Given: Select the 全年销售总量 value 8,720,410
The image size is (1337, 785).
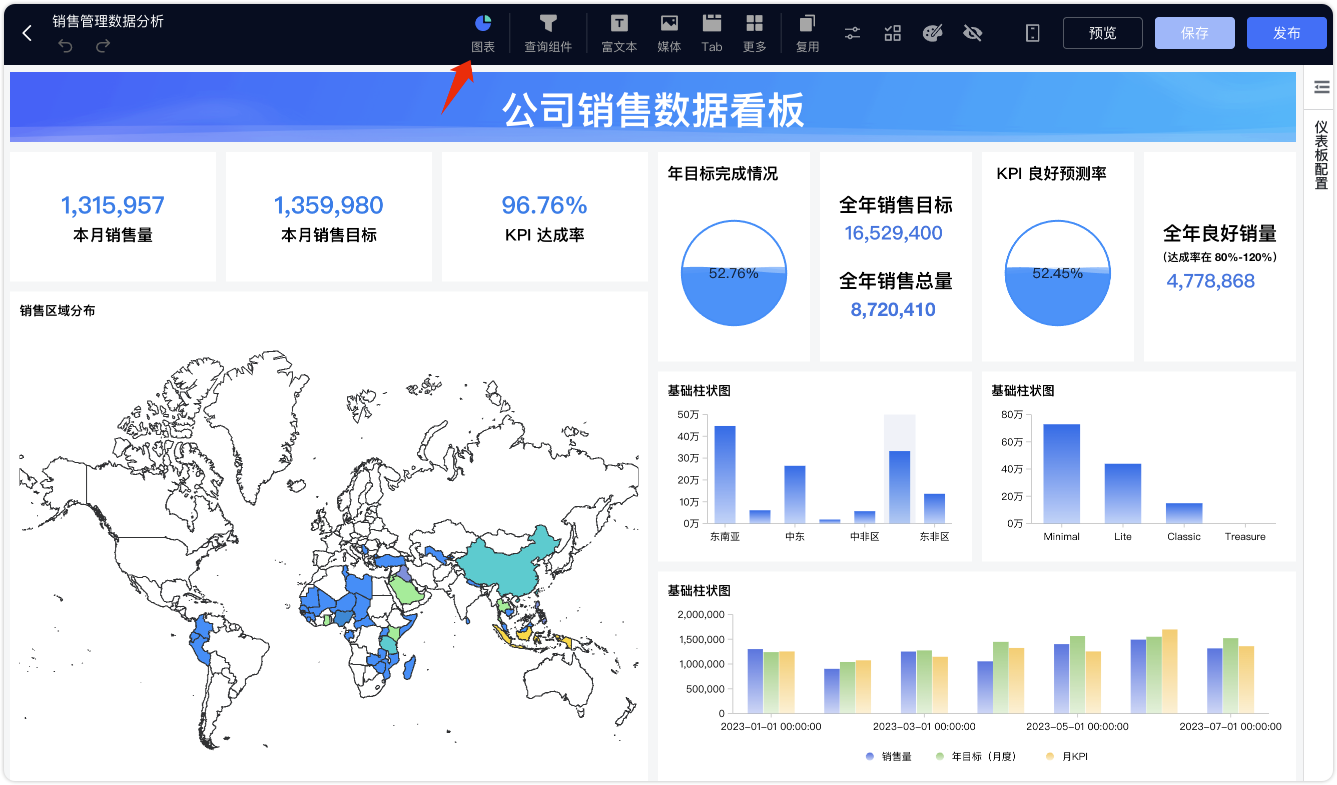Looking at the screenshot, I should pos(894,309).
